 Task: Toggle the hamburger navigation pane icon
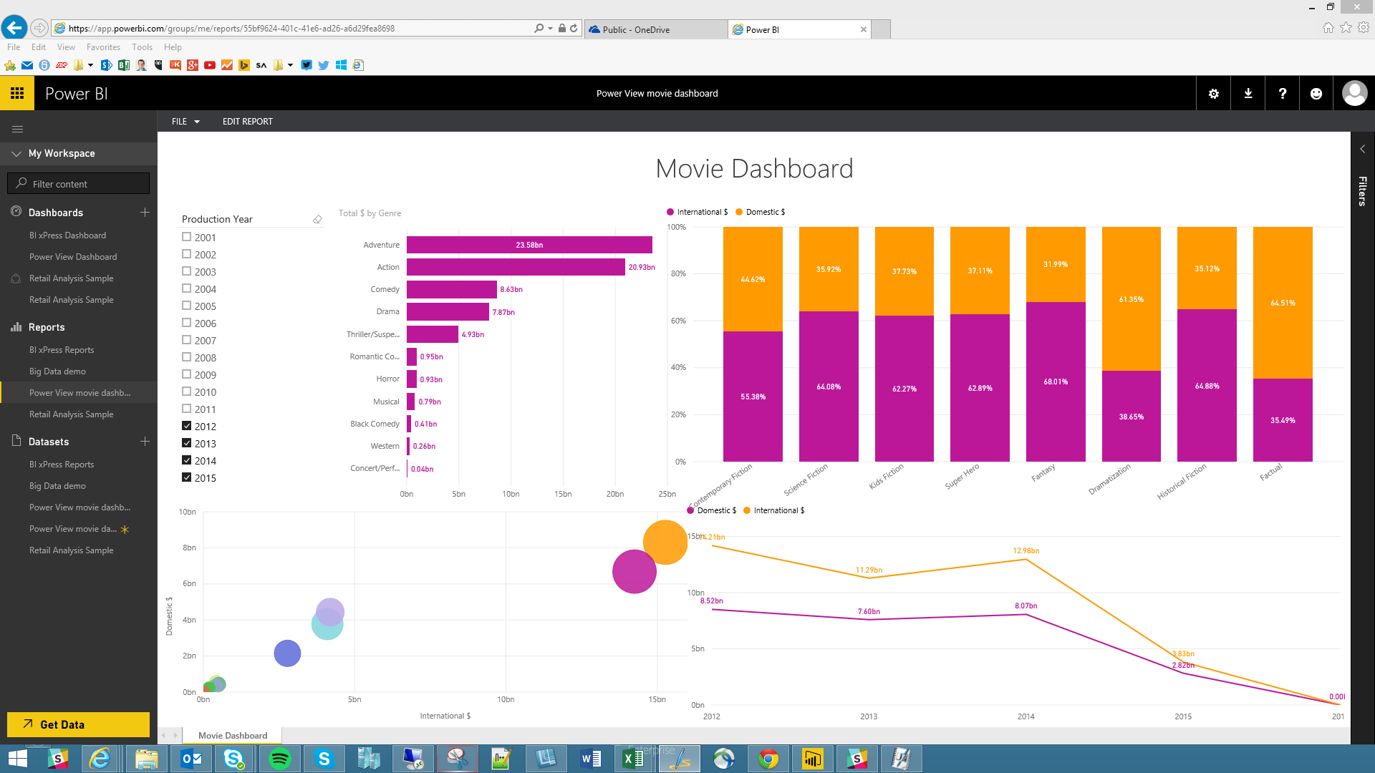[18, 129]
